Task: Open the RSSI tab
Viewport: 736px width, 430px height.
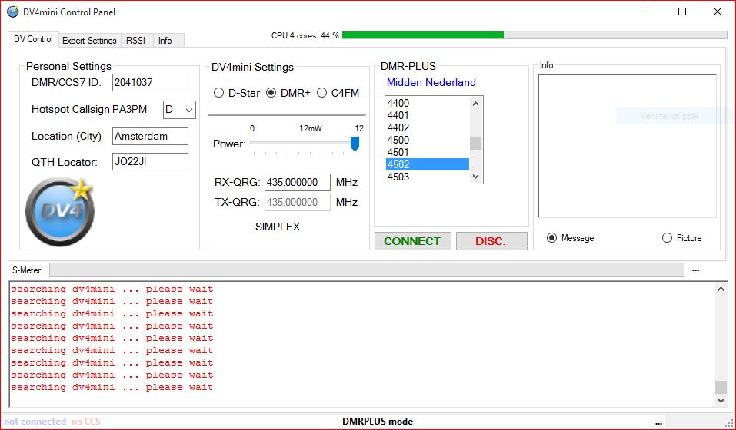Action: [135, 41]
